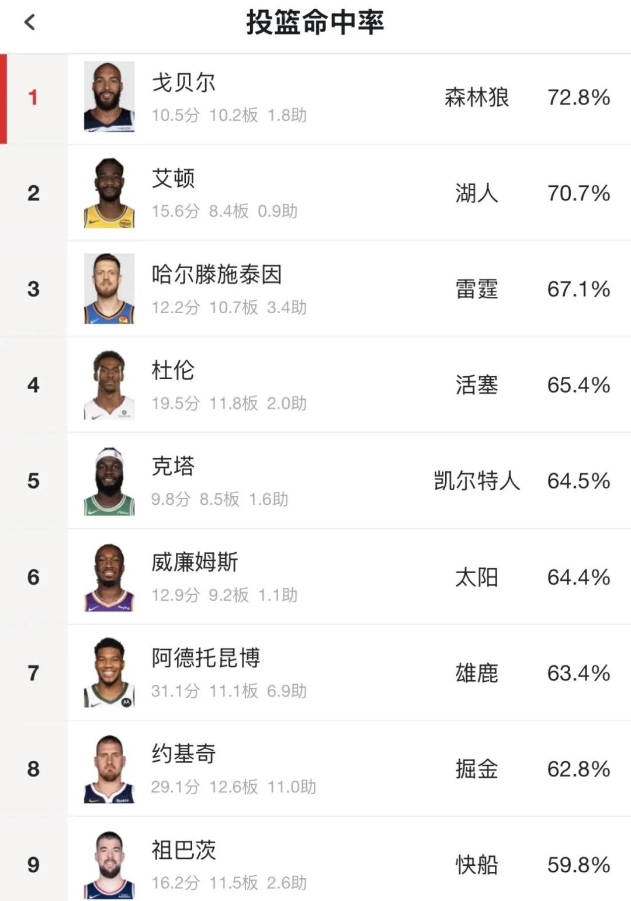Open 克塔's headshot thumbnail
Viewport: 631px width, 901px height.
pos(109,481)
